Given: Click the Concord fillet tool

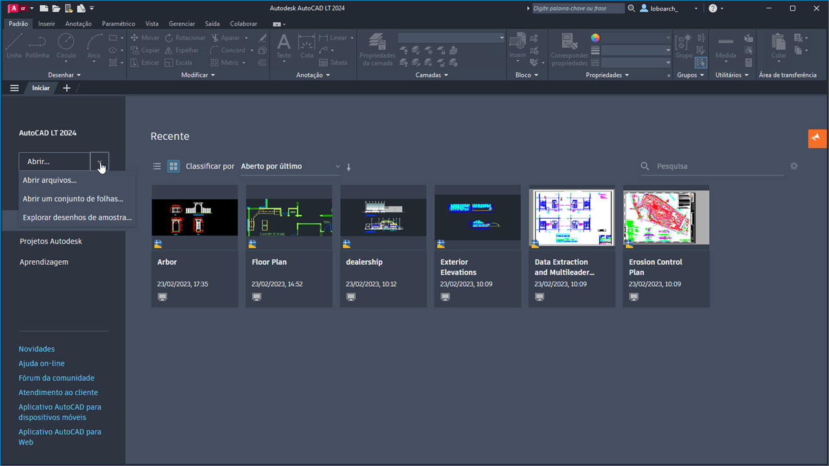Looking at the screenshot, I should pos(228,50).
